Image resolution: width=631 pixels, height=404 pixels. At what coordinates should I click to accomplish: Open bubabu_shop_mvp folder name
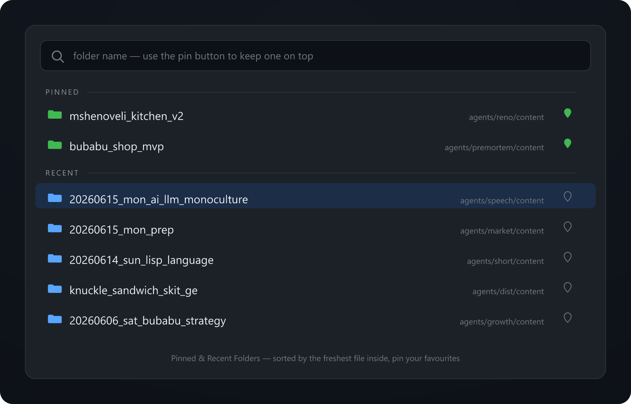pyautogui.click(x=117, y=146)
